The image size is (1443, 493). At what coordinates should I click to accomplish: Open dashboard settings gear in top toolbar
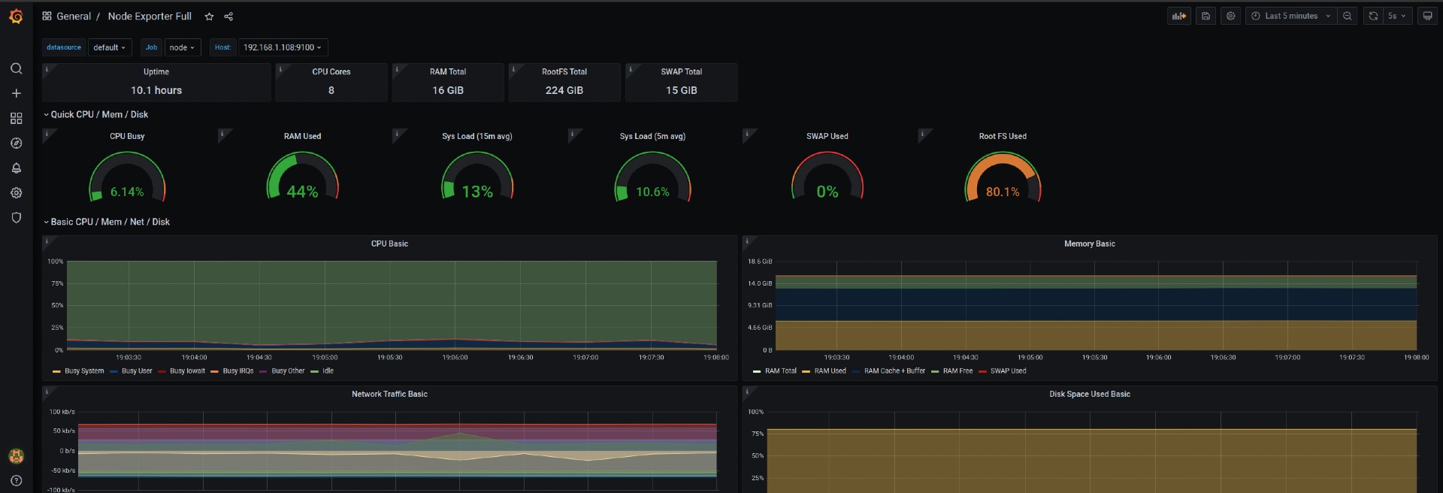point(1230,16)
